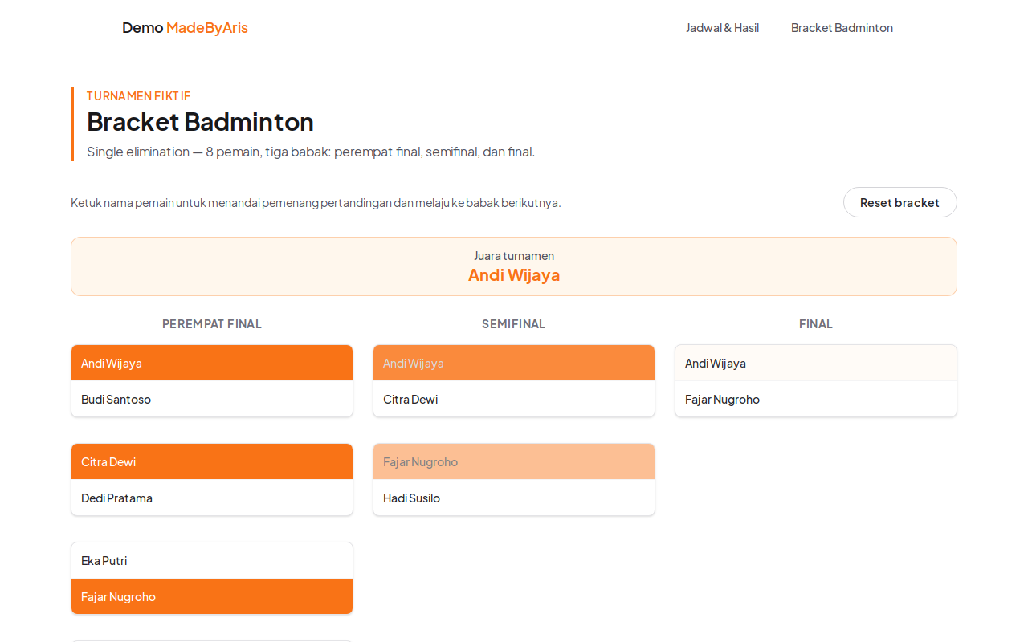Mark Dedi Pratama as match winner
This screenshot has width=1028, height=642.
point(212,498)
